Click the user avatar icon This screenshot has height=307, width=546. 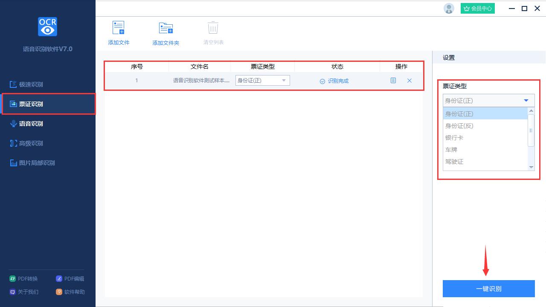(x=449, y=8)
